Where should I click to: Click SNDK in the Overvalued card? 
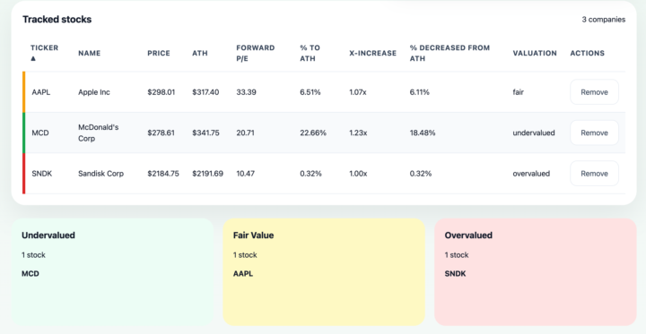coord(455,273)
